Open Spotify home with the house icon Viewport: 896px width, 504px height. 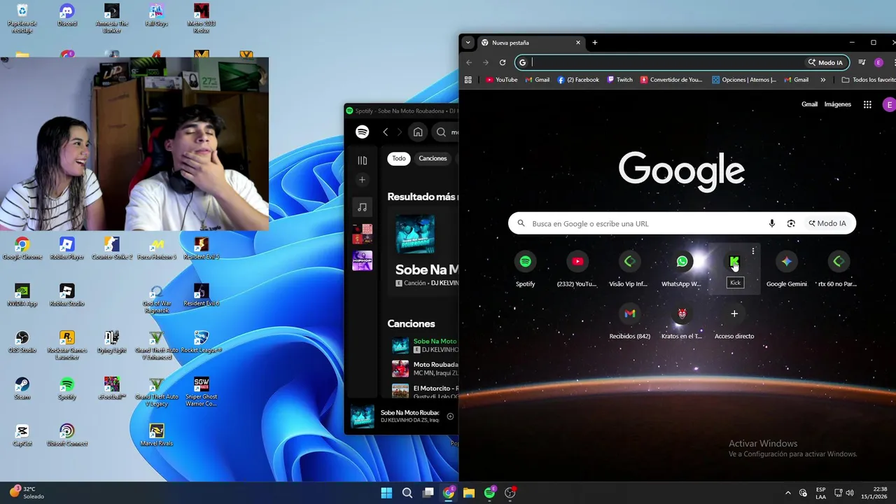418,132
